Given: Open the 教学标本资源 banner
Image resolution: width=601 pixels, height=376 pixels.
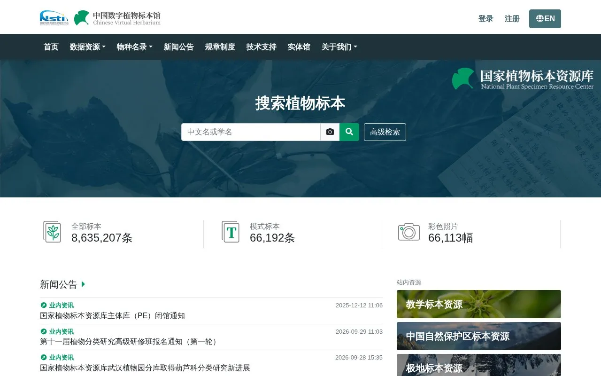Looking at the screenshot, I should (x=479, y=304).
